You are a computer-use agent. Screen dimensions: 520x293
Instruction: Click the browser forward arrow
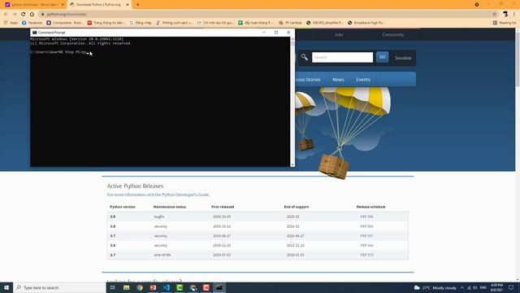click(15, 15)
